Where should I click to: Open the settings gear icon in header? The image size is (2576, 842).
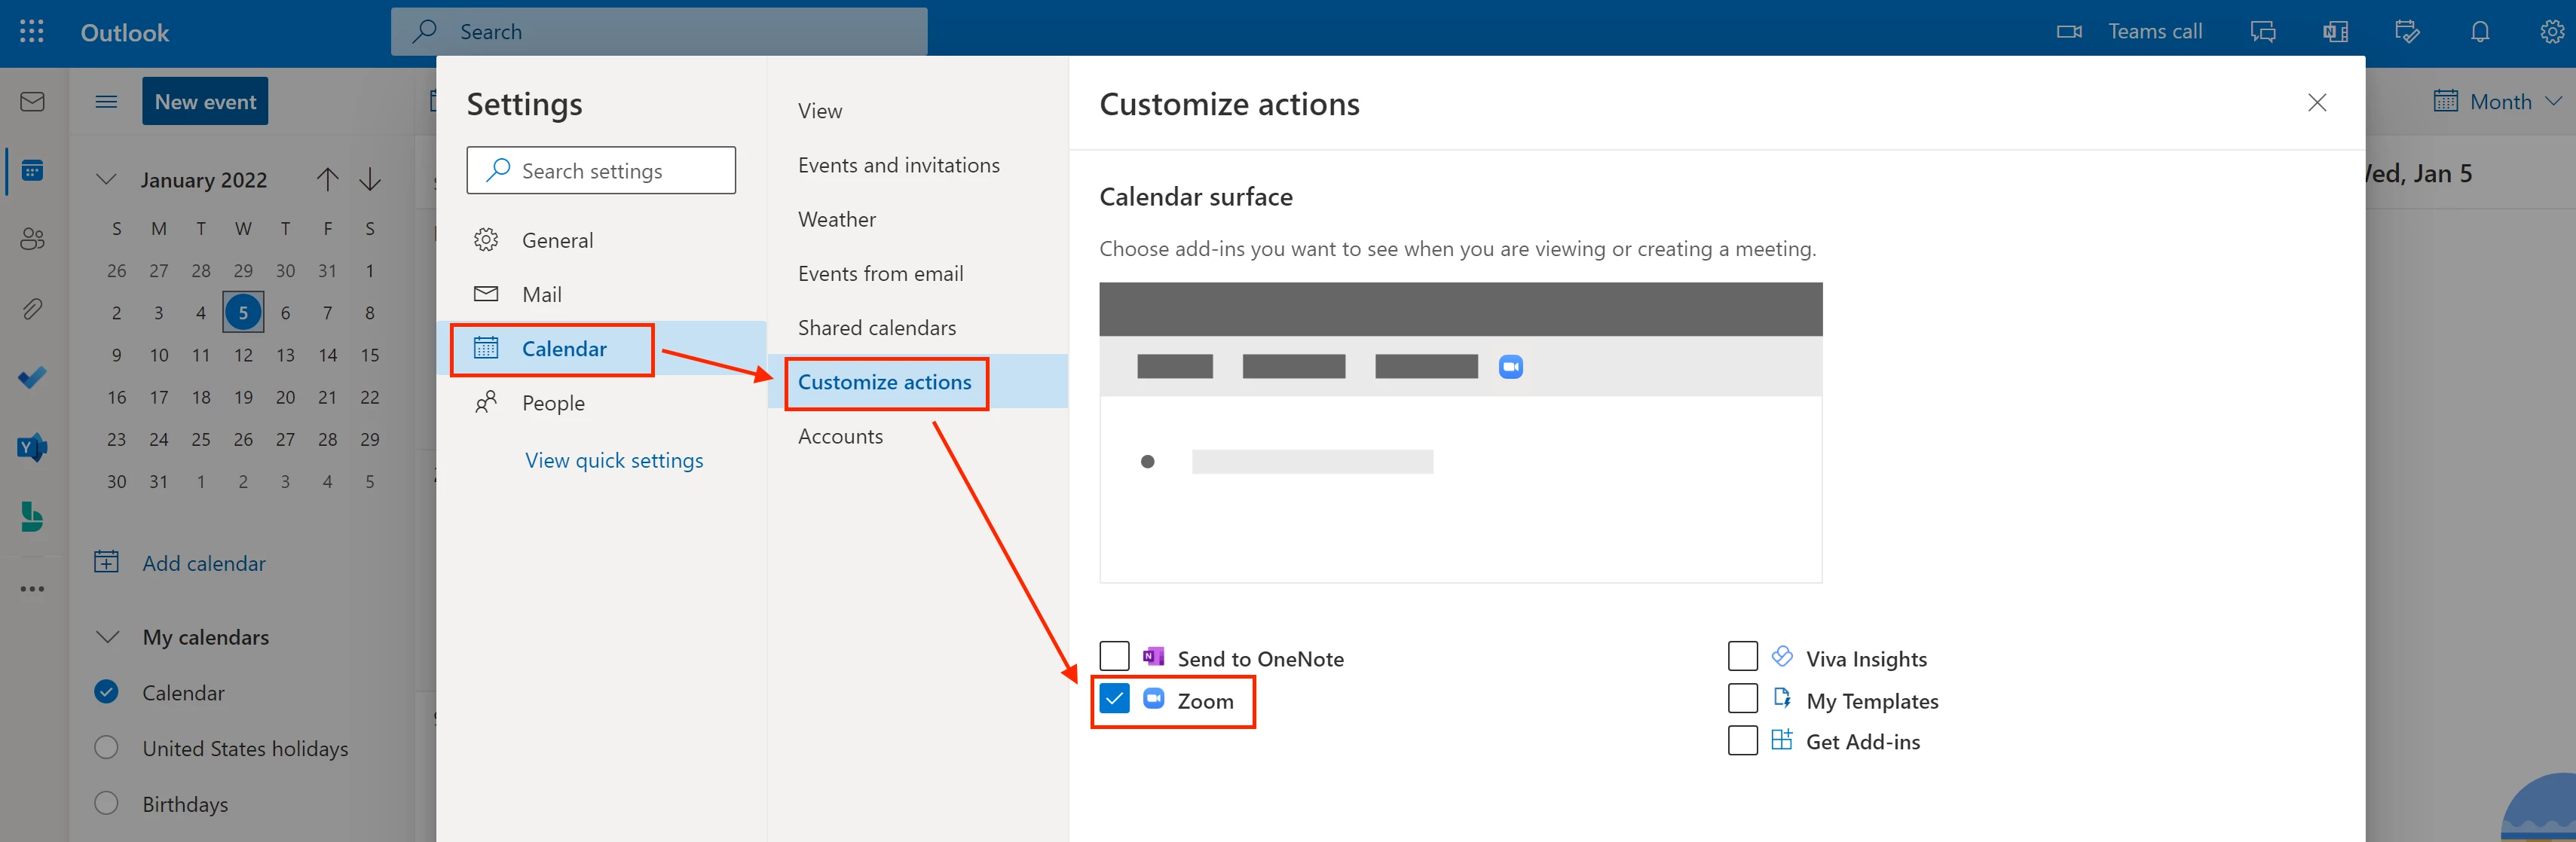2551,32
